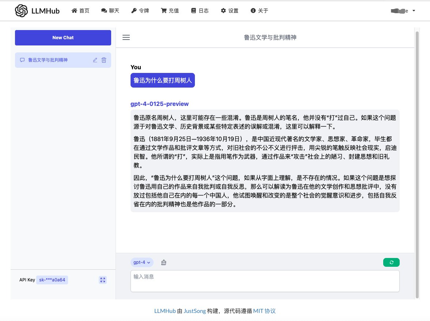The image size is (430, 321).
Task: Open the 充值 top-up page
Action: (x=170, y=11)
